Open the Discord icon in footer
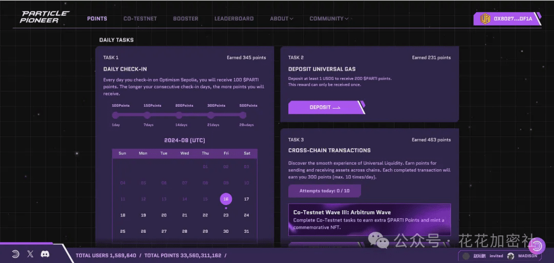554x263 pixels. 45,254
